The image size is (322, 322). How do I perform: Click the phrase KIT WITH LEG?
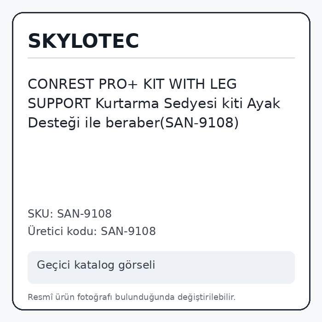[190, 84]
